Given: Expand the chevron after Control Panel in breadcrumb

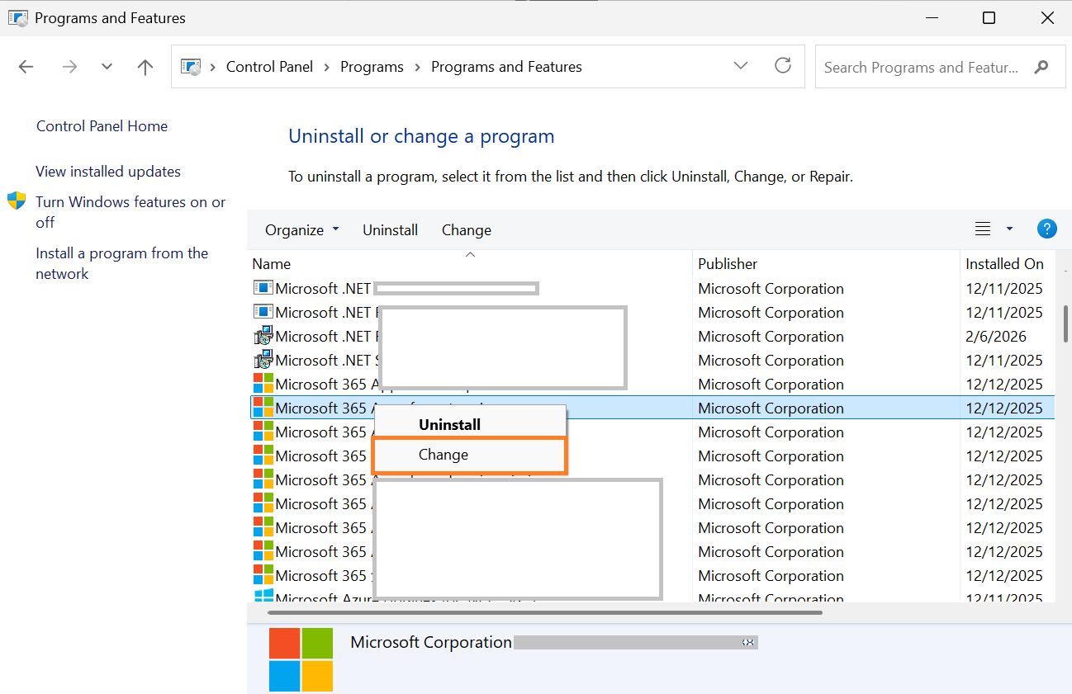Looking at the screenshot, I should [327, 68].
